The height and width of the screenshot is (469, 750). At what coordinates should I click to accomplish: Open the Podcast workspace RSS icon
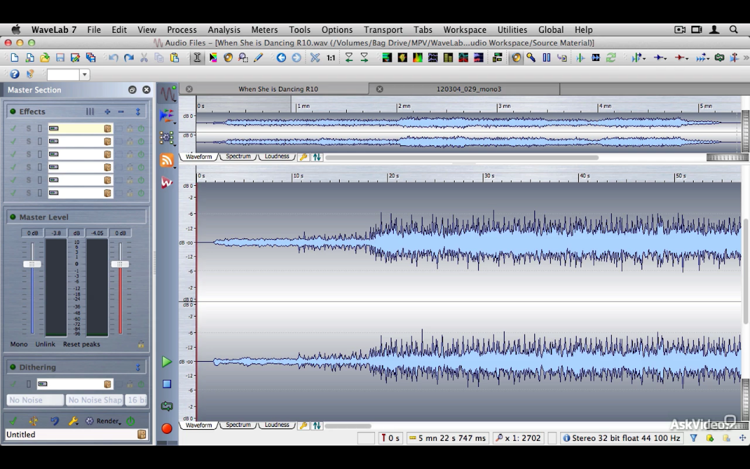pyautogui.click(x=167, y=160)
